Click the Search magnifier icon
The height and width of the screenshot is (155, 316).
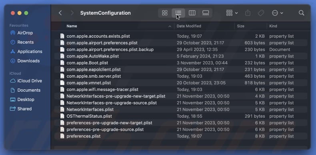click(302, 13)
